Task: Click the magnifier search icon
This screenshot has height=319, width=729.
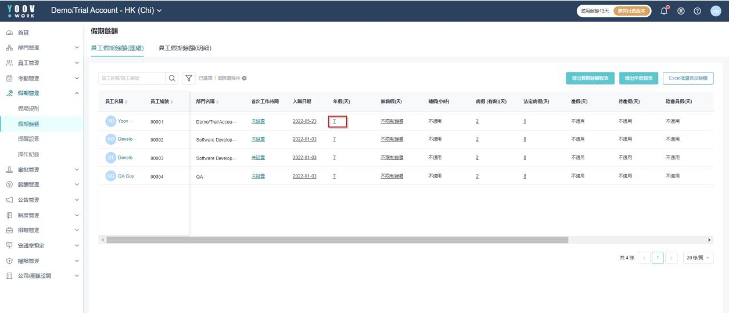Action: (173, 78)
